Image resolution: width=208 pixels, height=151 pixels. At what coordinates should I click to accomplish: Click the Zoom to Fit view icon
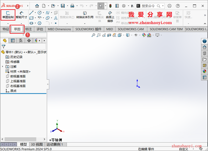point(94,35)
